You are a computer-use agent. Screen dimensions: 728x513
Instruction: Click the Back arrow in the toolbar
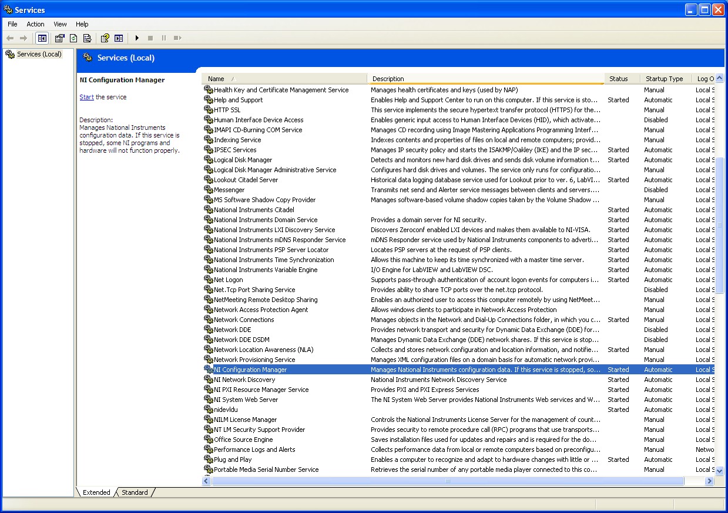10,38
